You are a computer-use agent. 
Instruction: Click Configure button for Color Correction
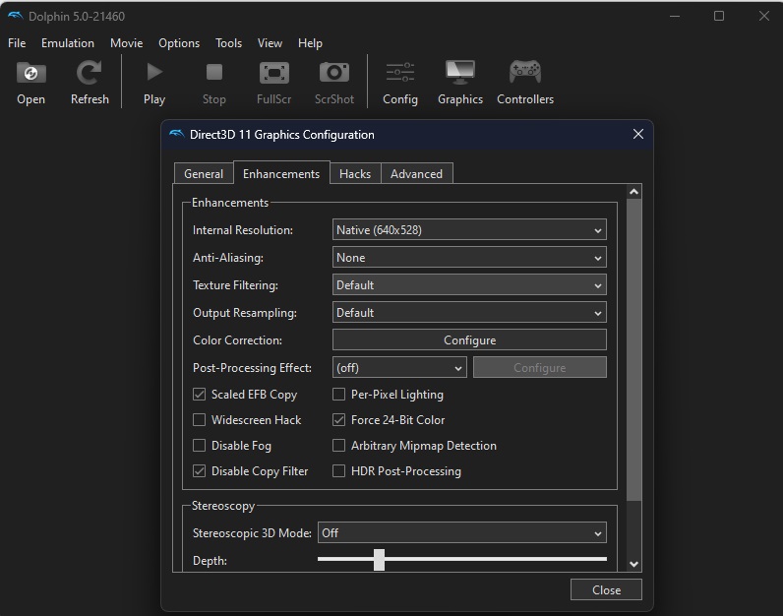(469, 339)
